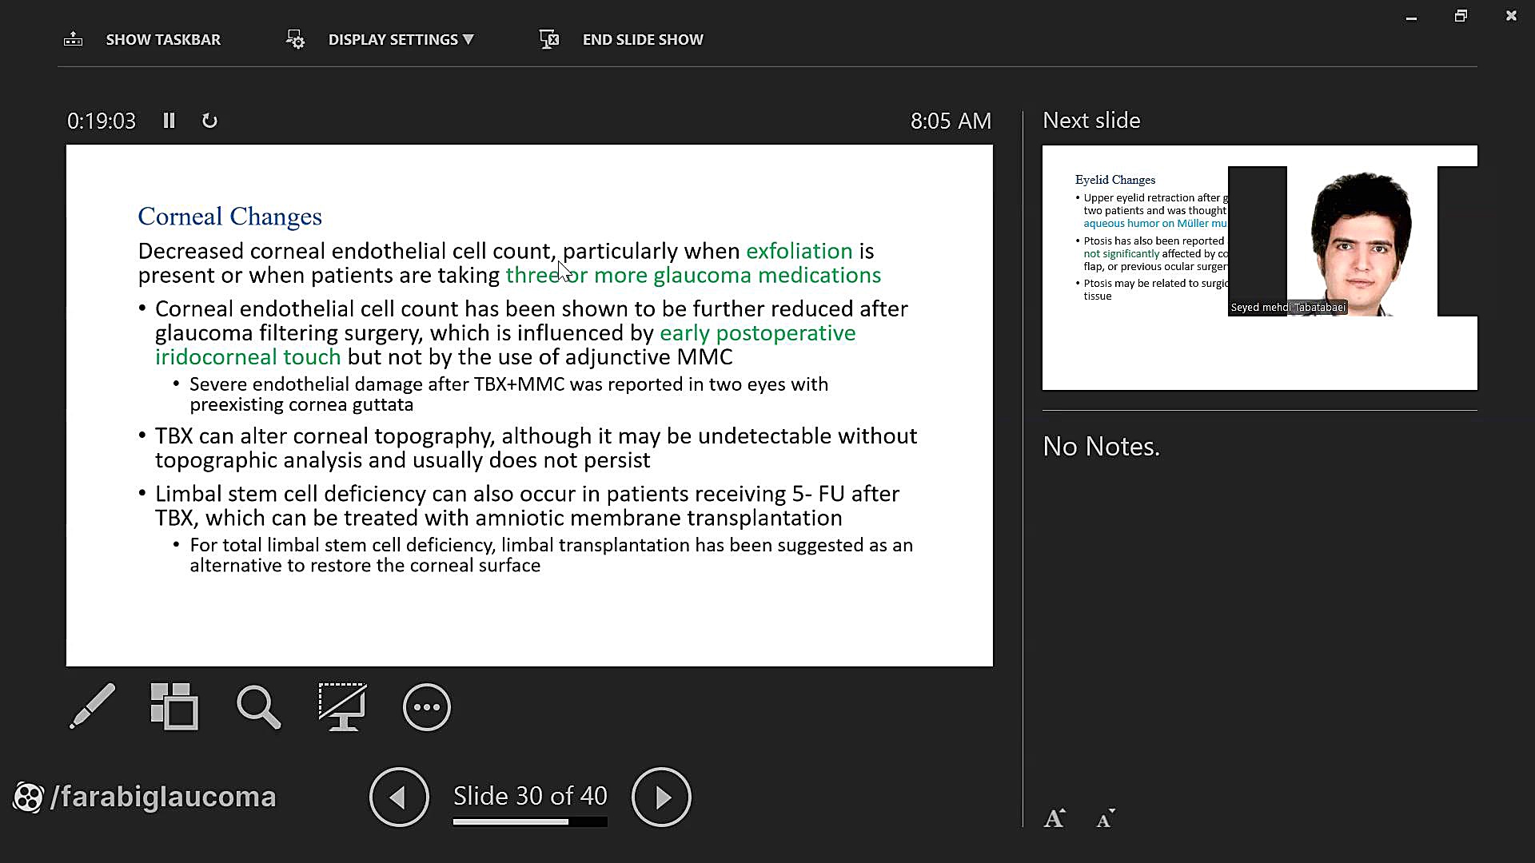Restart the presentation timer
Viewport: 1535px width, 863px height.
pyautogui.click(x=209, y=121)
